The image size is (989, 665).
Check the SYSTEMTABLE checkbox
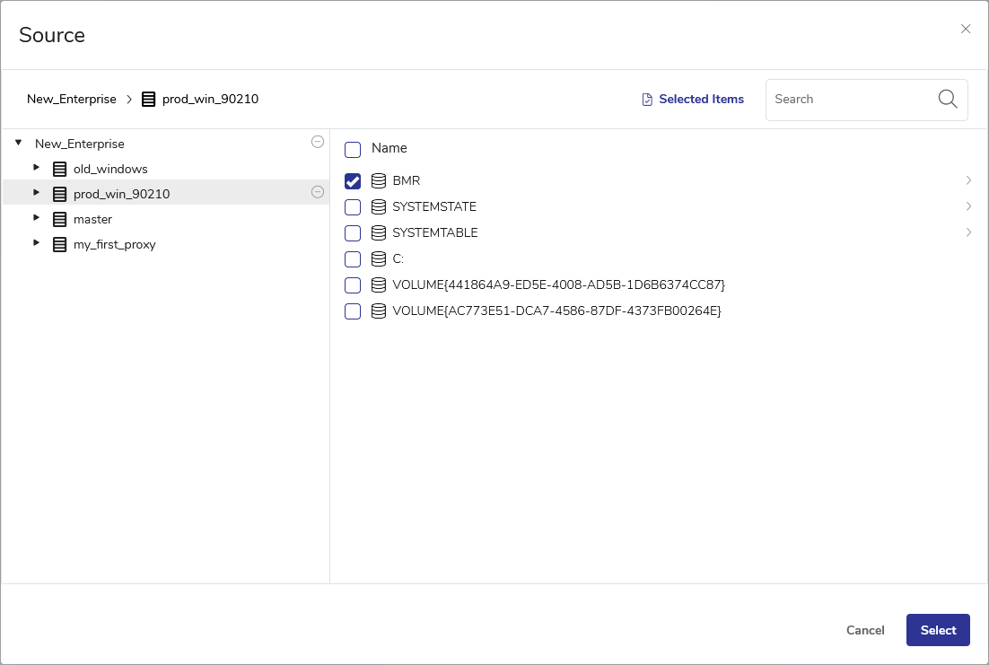pos(353,233)
